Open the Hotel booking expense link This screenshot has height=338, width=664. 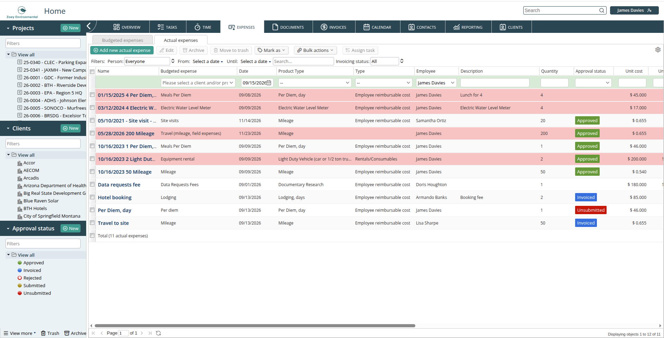click(114, 198)
